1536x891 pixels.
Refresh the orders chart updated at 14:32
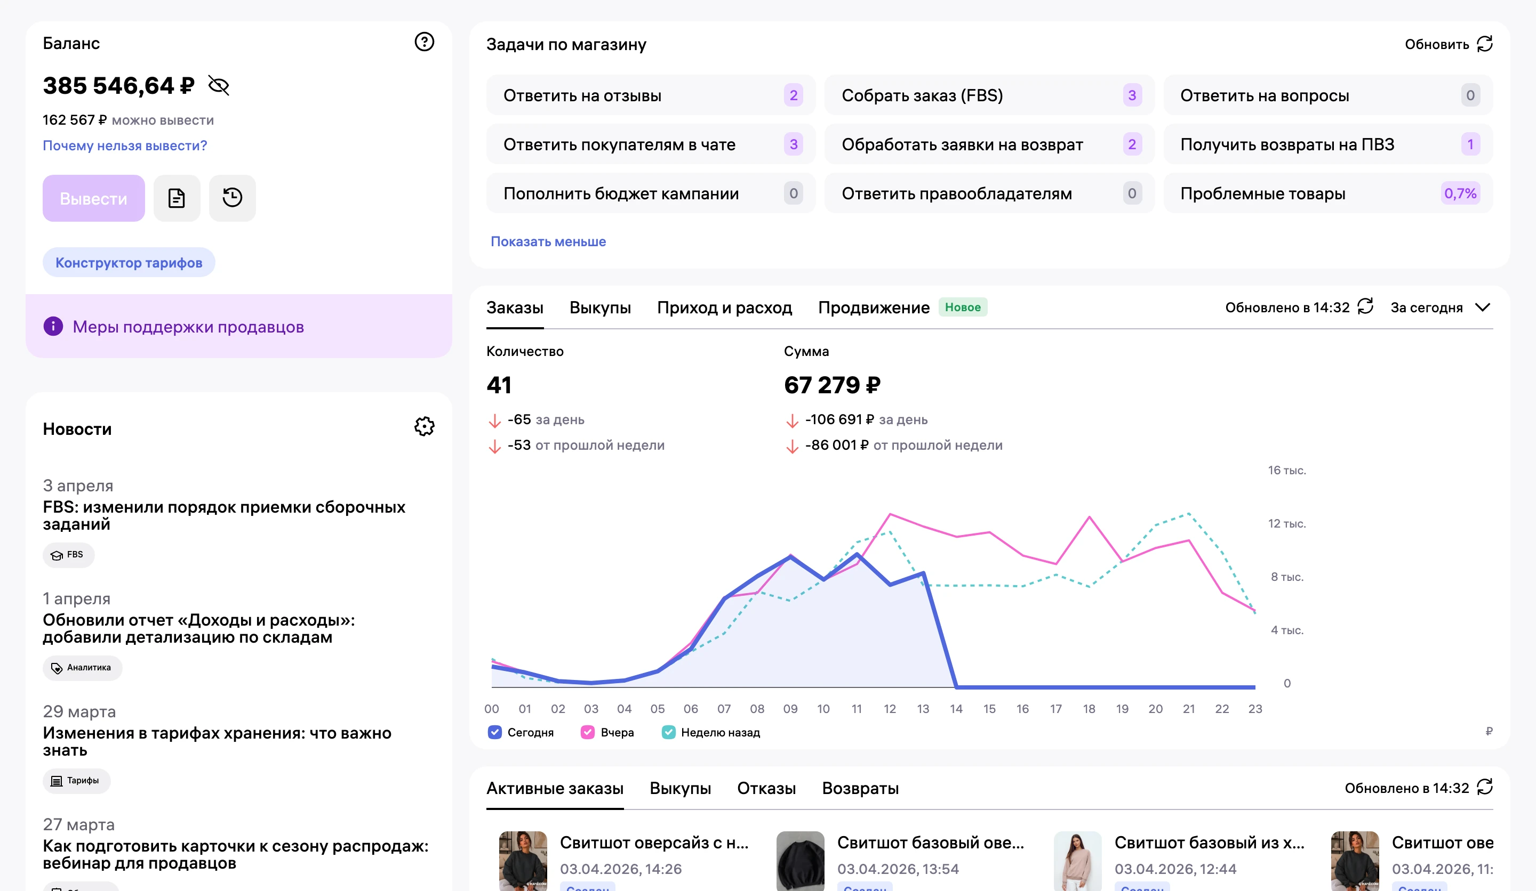tap(1366, 306)
